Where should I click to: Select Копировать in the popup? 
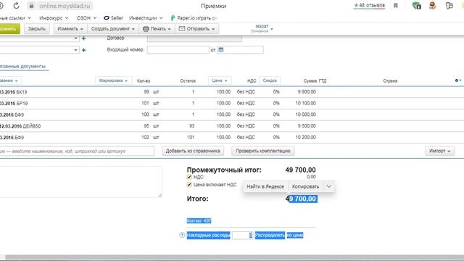tap(305, 186)
